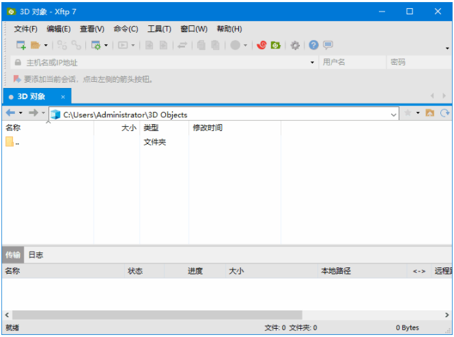The width and height of the screenshot is (454, 337).
Task: Expand the open-session folder dropdown arrow
Action: point(46,46)
